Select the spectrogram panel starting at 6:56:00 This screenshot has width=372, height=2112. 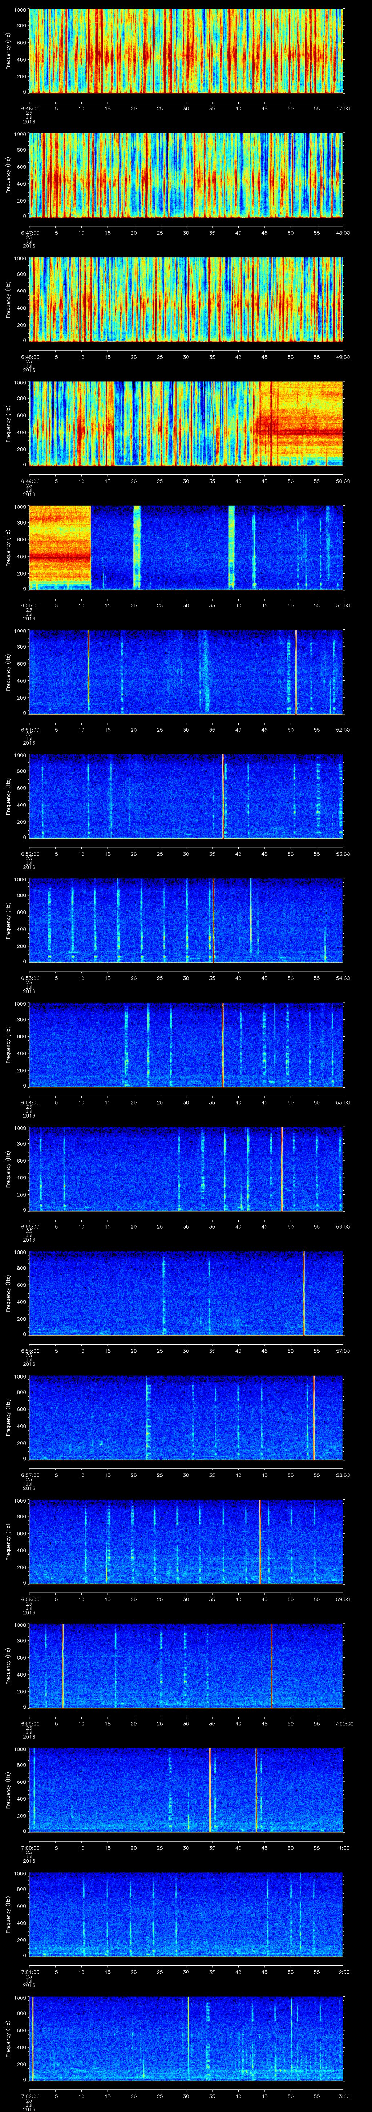click(x=186, y=1293)
